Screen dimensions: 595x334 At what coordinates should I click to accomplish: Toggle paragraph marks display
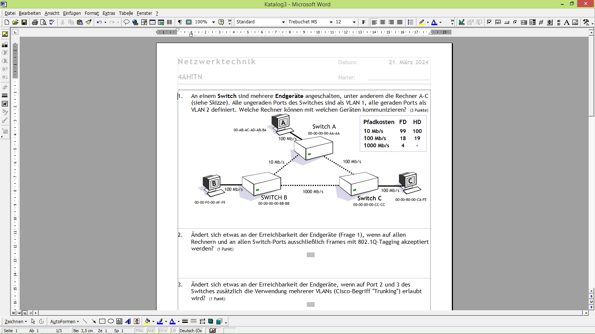click(x=180, y=22)
